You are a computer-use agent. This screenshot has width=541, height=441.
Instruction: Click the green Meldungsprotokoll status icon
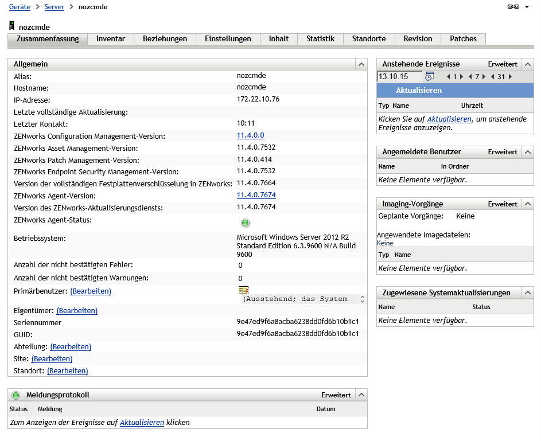tap(15, 395)
